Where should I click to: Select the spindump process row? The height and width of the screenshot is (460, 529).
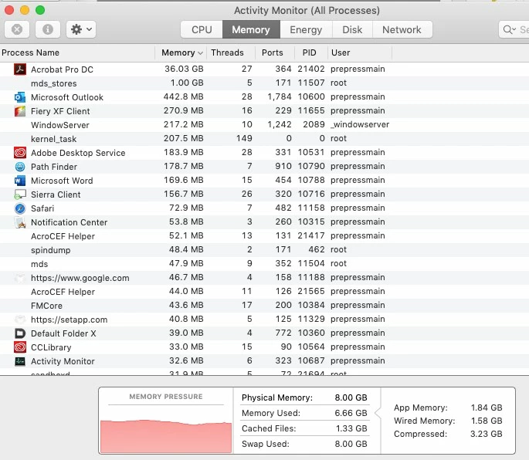click(264, 249)
